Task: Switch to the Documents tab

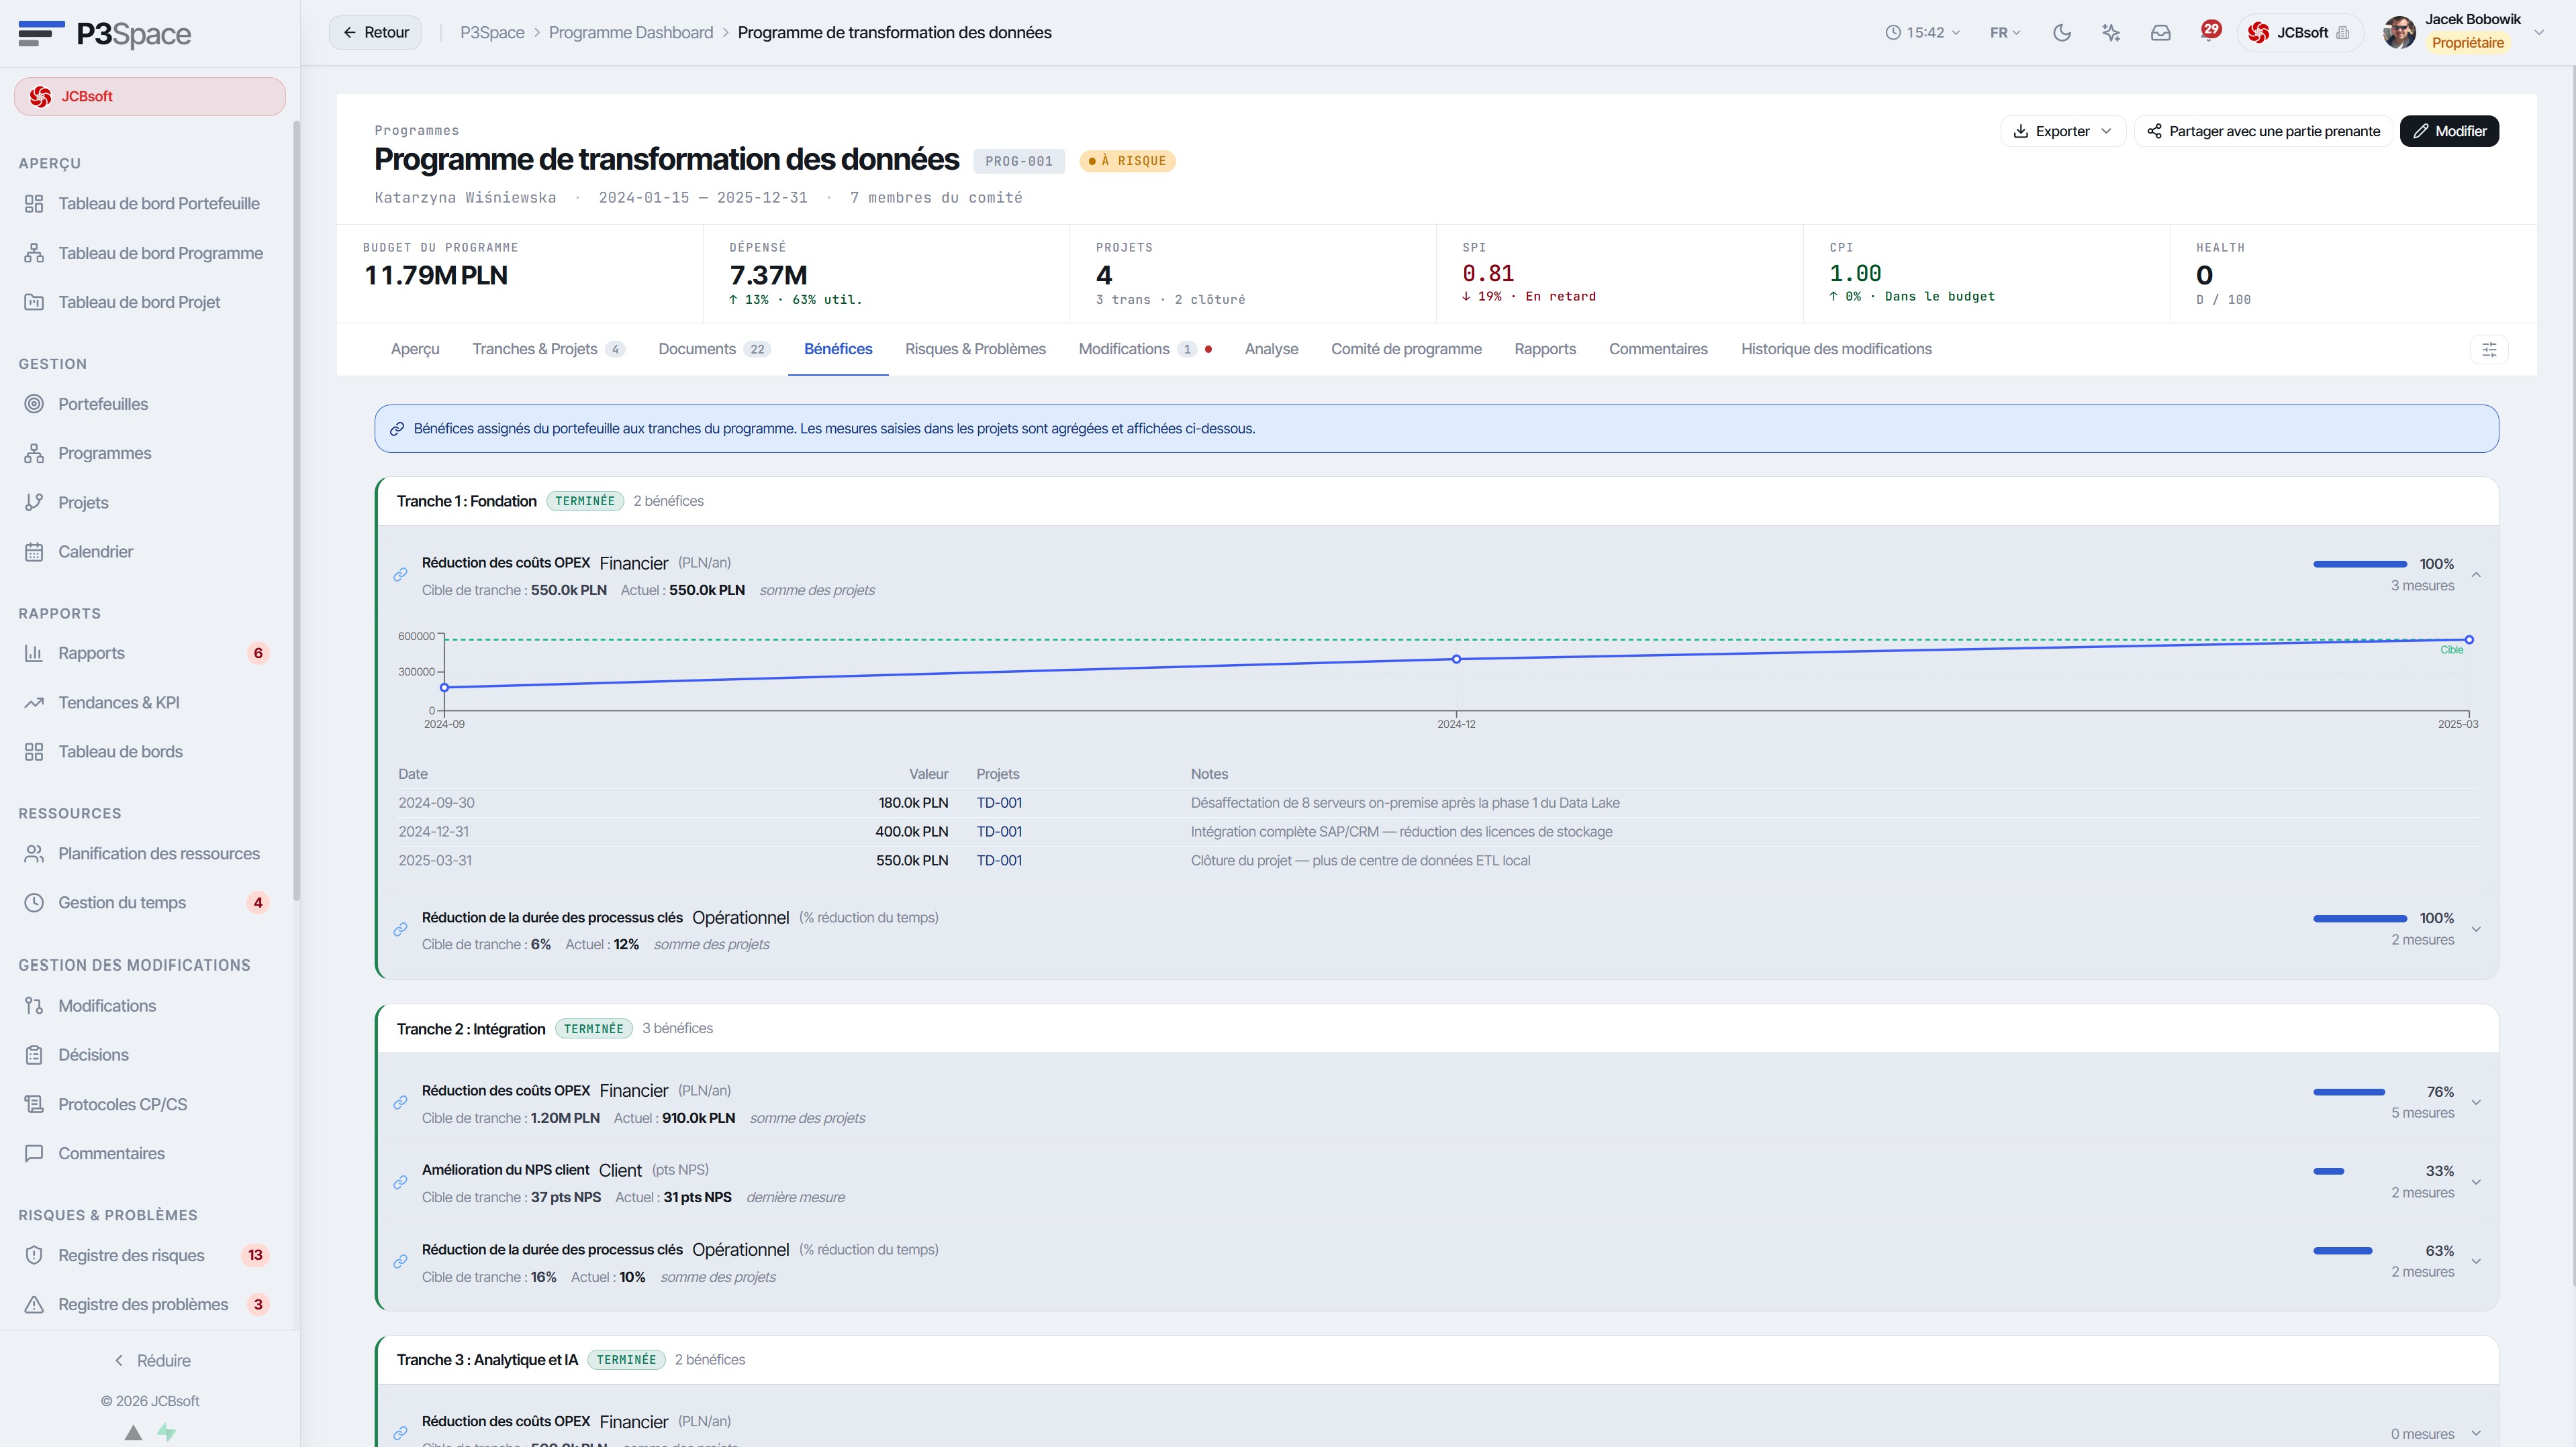Action: (713, 349)
